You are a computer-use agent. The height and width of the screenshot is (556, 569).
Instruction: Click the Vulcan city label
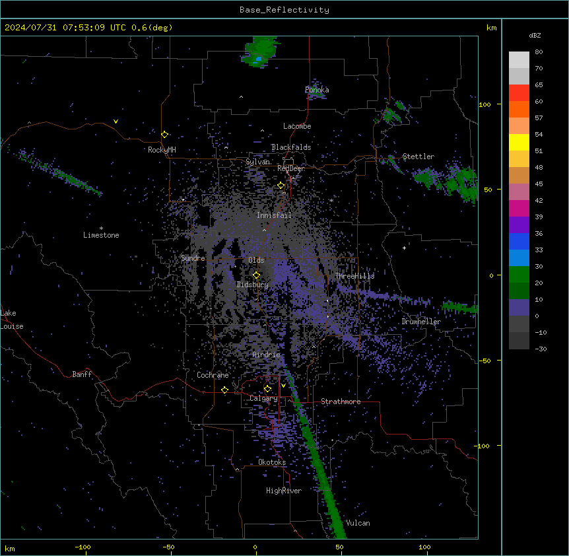tap(358, 523)
